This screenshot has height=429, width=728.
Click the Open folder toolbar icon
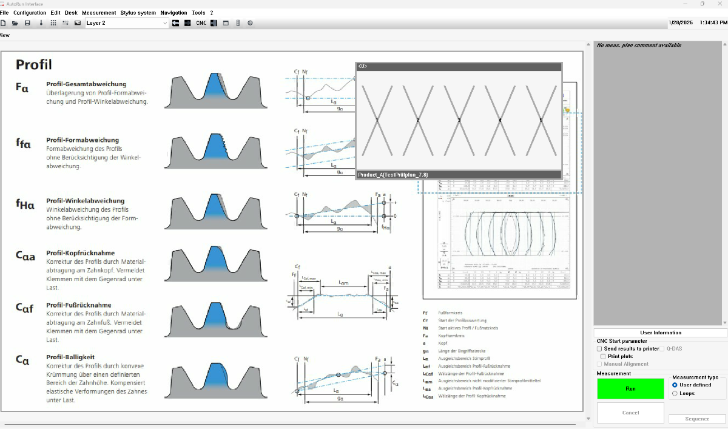(x=15, y=23)
